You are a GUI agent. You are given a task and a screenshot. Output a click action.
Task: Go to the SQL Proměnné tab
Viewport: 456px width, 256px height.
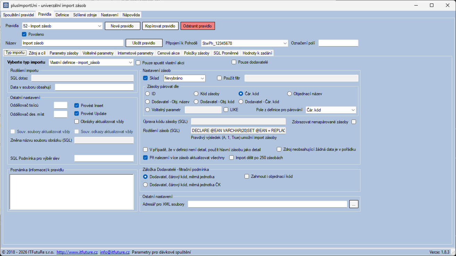[x=226, y=53]
